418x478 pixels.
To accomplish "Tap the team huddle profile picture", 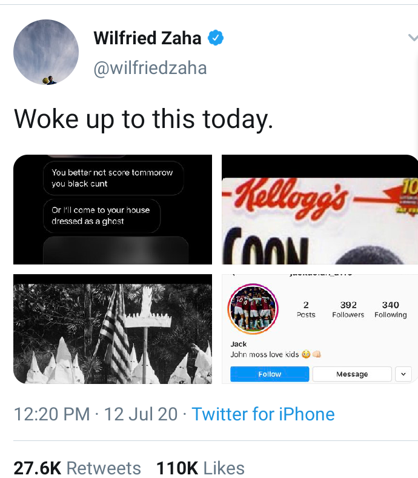I will coord(253,309).
